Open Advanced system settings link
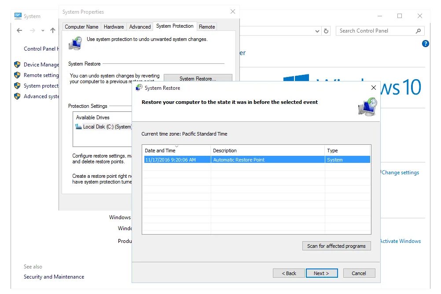441x294 pixels. tap(41, 96)
